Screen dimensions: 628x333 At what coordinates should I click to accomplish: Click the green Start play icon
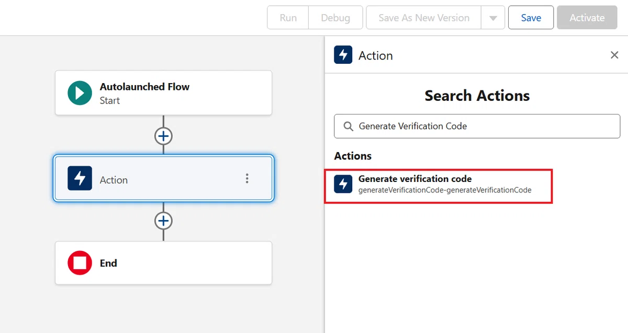pos(80,93)
